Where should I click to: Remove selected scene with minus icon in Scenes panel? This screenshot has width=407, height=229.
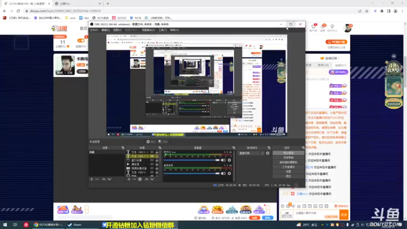(x=97, y=179)
